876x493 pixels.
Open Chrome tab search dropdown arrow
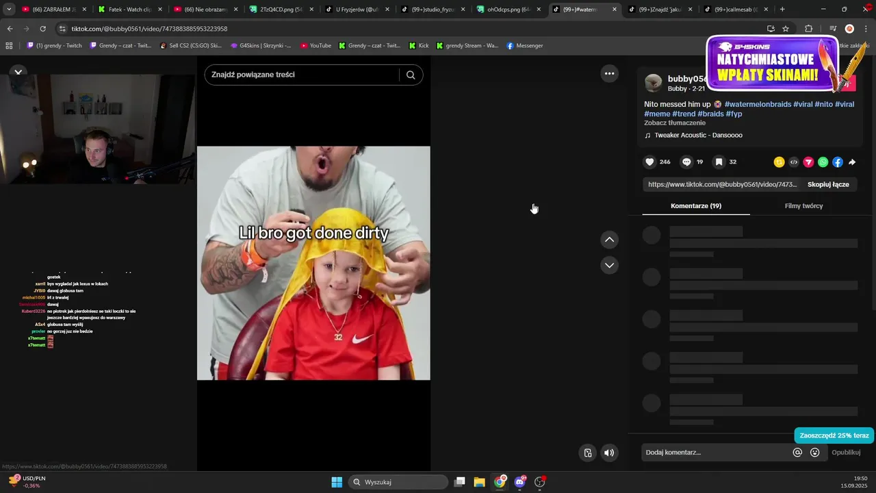[x=9, y=10]
